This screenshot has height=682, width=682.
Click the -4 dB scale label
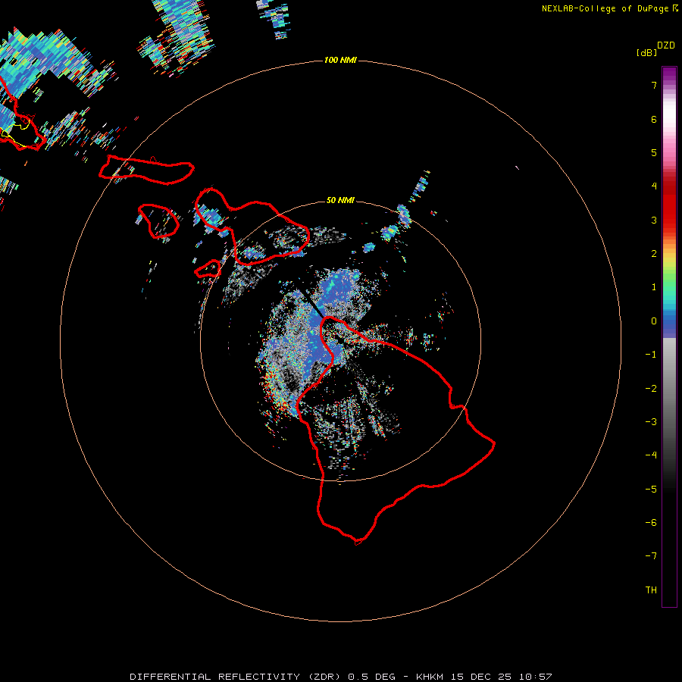[651, 455]
